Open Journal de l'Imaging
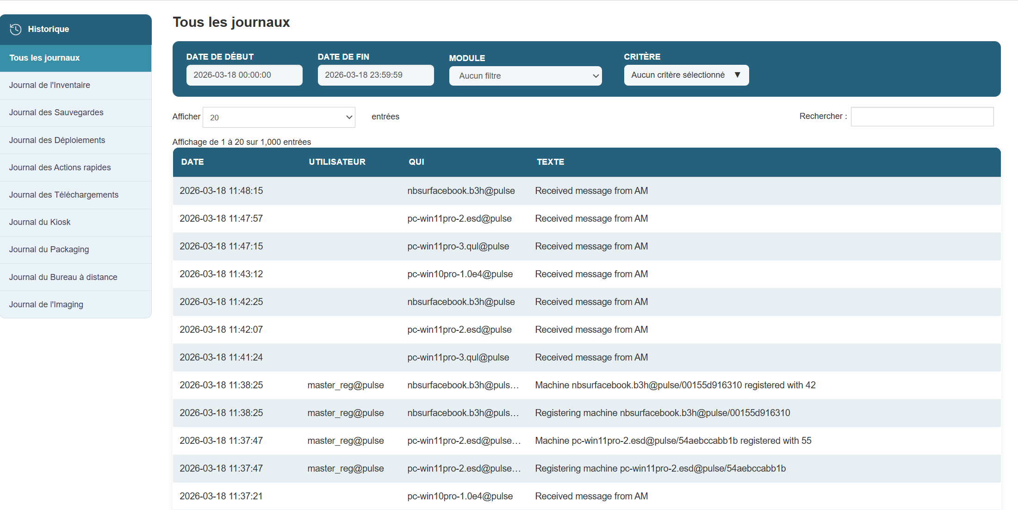Screen dimensions: 1018x510 point(46,305)
